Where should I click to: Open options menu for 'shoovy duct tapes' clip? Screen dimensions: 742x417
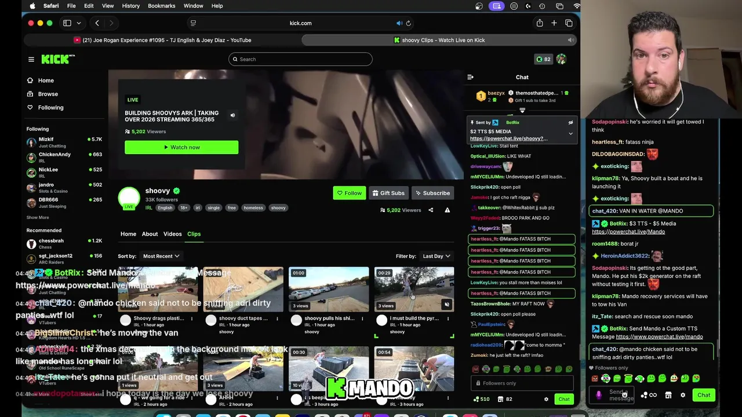click(x=277, y=319)
